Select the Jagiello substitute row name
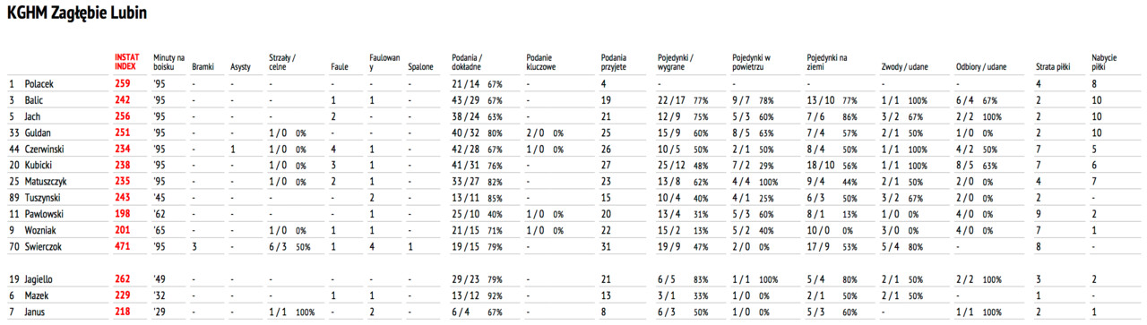 [x=40, y=279]
